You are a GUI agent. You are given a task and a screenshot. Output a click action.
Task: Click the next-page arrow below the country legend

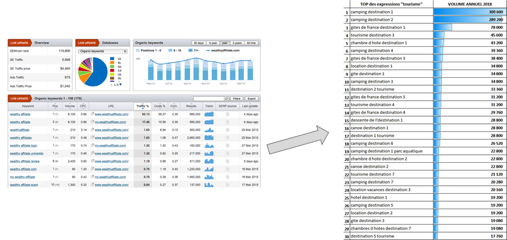pyautogui.click(x=120, y=85)
